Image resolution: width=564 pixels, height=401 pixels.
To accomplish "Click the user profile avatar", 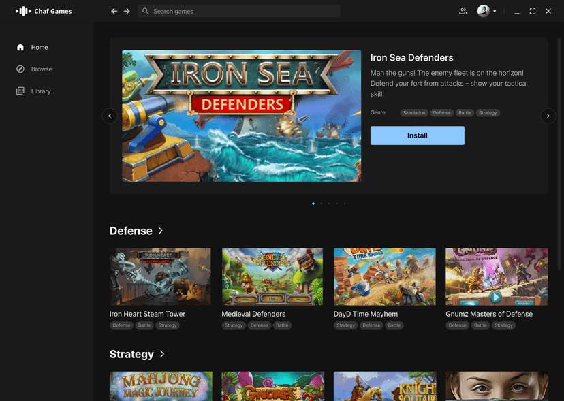I will coord(483,11).
